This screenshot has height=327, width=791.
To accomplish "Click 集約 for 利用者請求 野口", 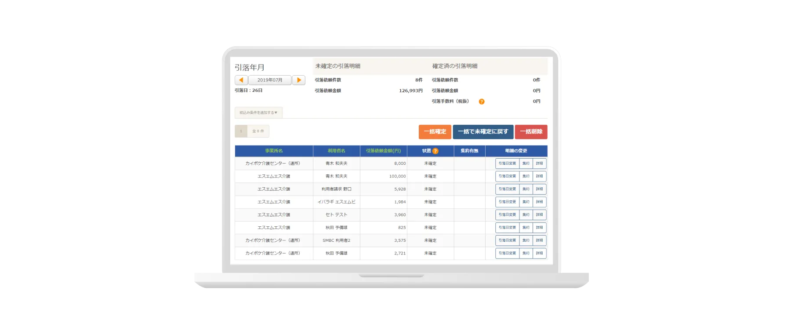I will point(526,189).
